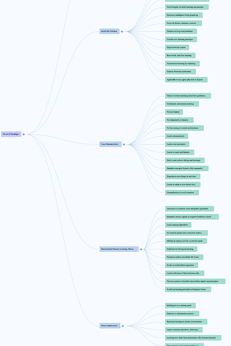Click 'Novel insights on brain learning mechanisms'
This screenshot has width=231, height=346.
(187, 7)
